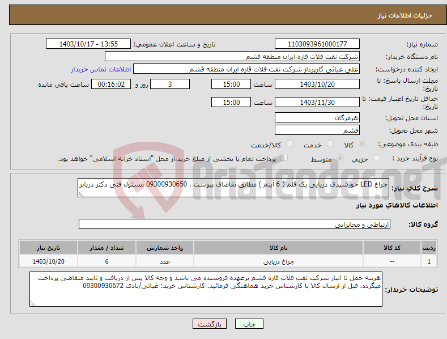
Task: Click the buyer organization name field
Action: click(232, 57)
